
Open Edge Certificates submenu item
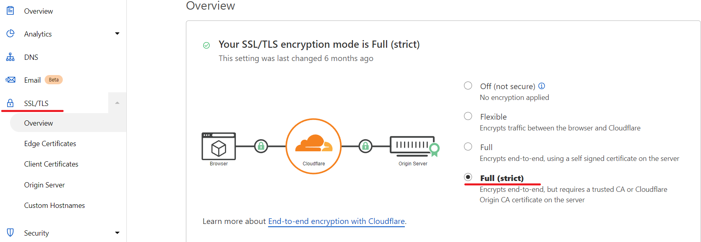tap(50, 144)
